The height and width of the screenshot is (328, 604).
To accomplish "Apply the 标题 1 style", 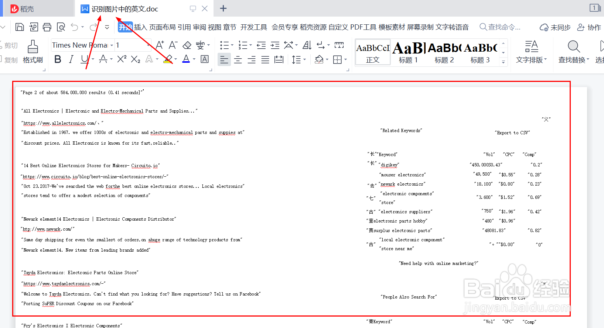I will [x=408, y=52].
